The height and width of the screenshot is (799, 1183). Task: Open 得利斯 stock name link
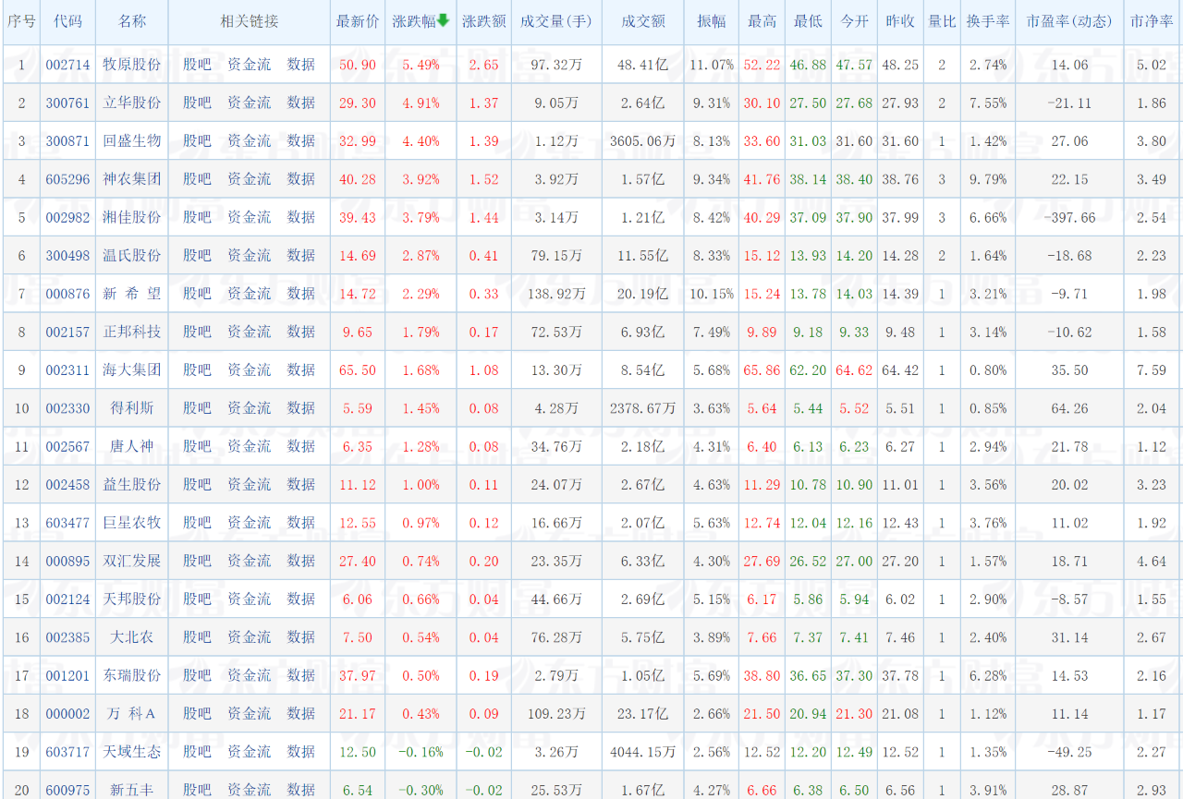132,408
